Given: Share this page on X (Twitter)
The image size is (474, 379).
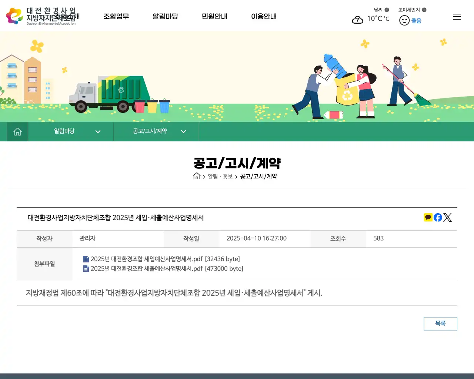Looking at the screenshot, I should 447,217.
